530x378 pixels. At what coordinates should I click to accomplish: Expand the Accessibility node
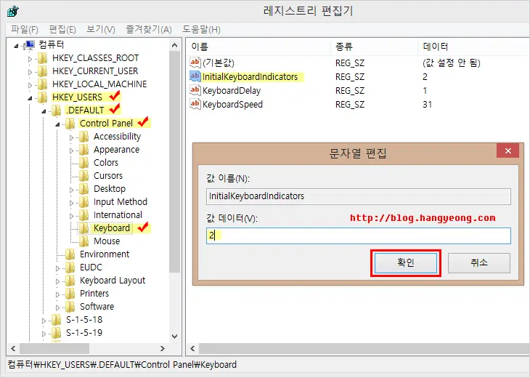click(x=71, y=137)
